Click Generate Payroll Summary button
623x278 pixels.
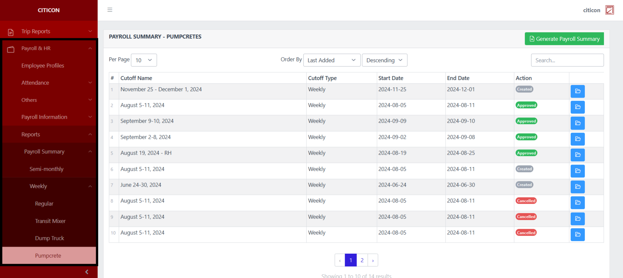coord(564,39)
